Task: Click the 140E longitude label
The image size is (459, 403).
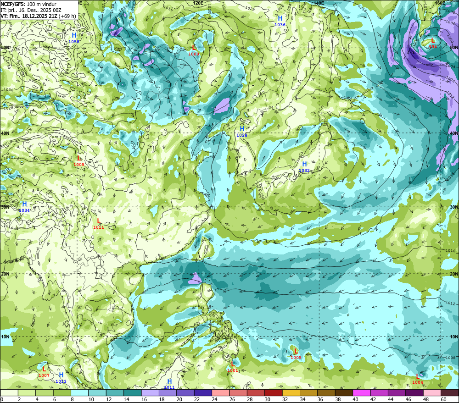Action: coord(319,3)
